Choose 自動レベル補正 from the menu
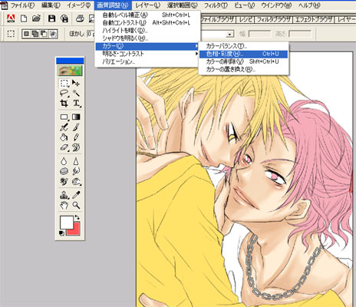This screenshot has width=356, height=307. click(x=147, y=15)
